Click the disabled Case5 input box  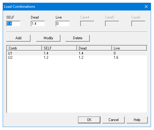click(x=112, y=24)
